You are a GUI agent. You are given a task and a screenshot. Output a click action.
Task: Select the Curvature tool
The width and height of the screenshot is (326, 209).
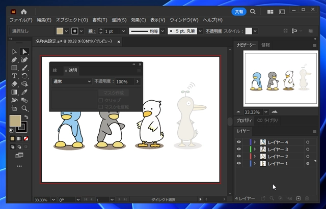tap(24, 60)
